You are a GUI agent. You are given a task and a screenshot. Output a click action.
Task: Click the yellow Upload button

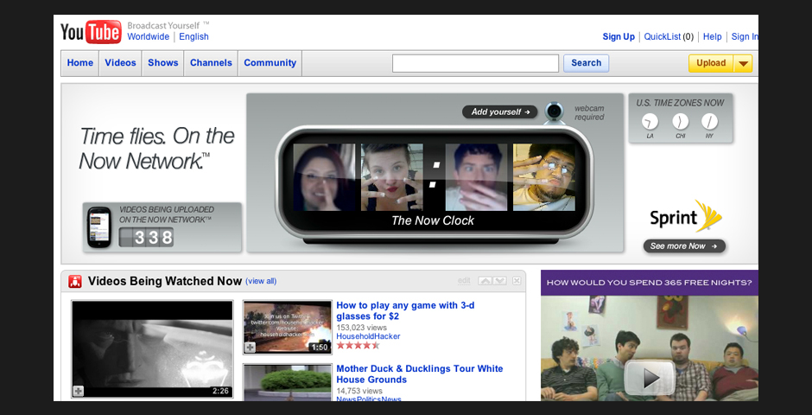710,63
